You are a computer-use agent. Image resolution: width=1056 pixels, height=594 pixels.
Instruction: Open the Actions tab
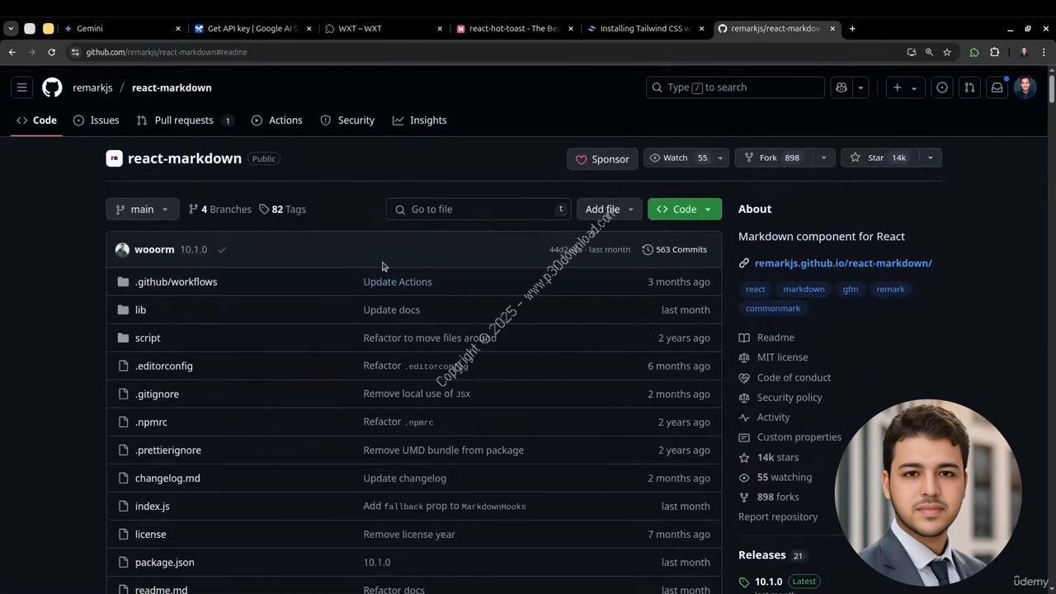(277, 120)
